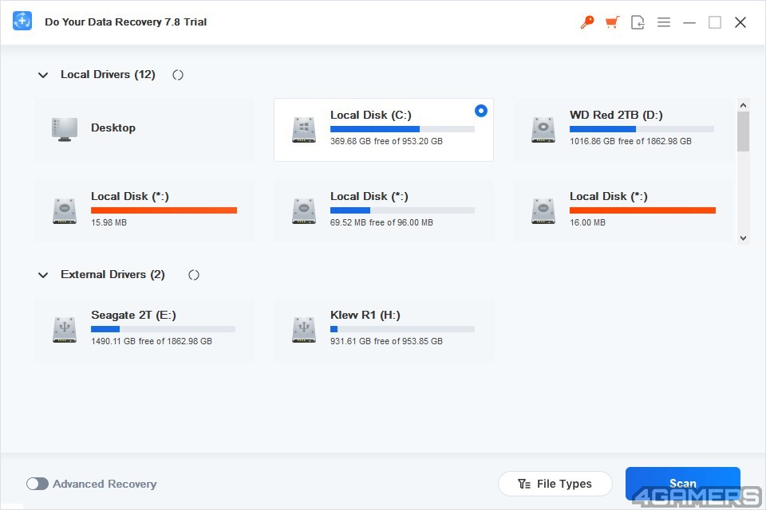766x510 pixels.
Task: Select the "Desktop" label
Action: tap(113, 127)
